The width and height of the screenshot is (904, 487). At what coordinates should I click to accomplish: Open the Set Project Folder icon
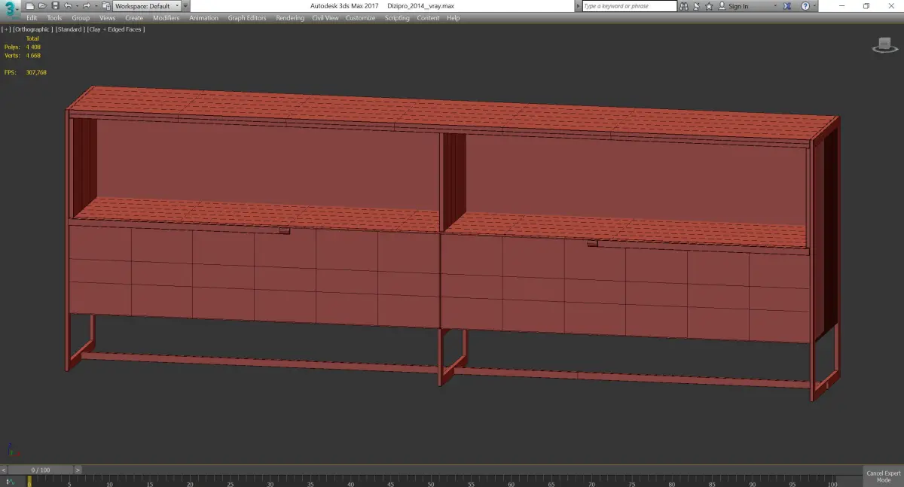(105, 6)
